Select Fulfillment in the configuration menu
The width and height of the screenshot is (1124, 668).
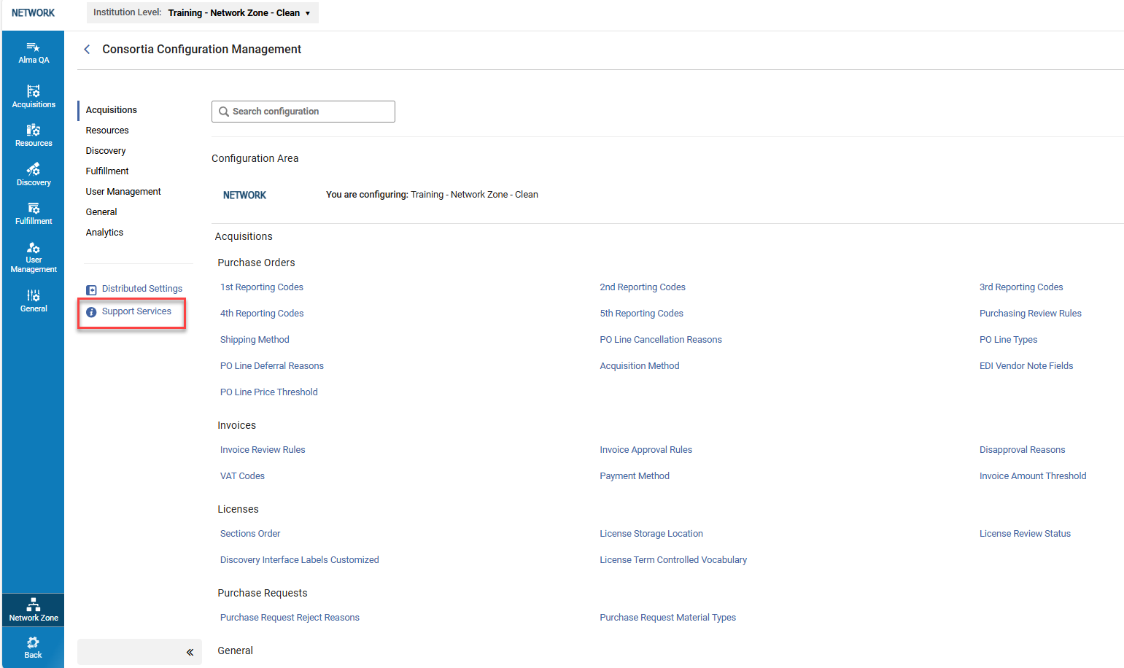pyautogui.click(x=107, y=171)
